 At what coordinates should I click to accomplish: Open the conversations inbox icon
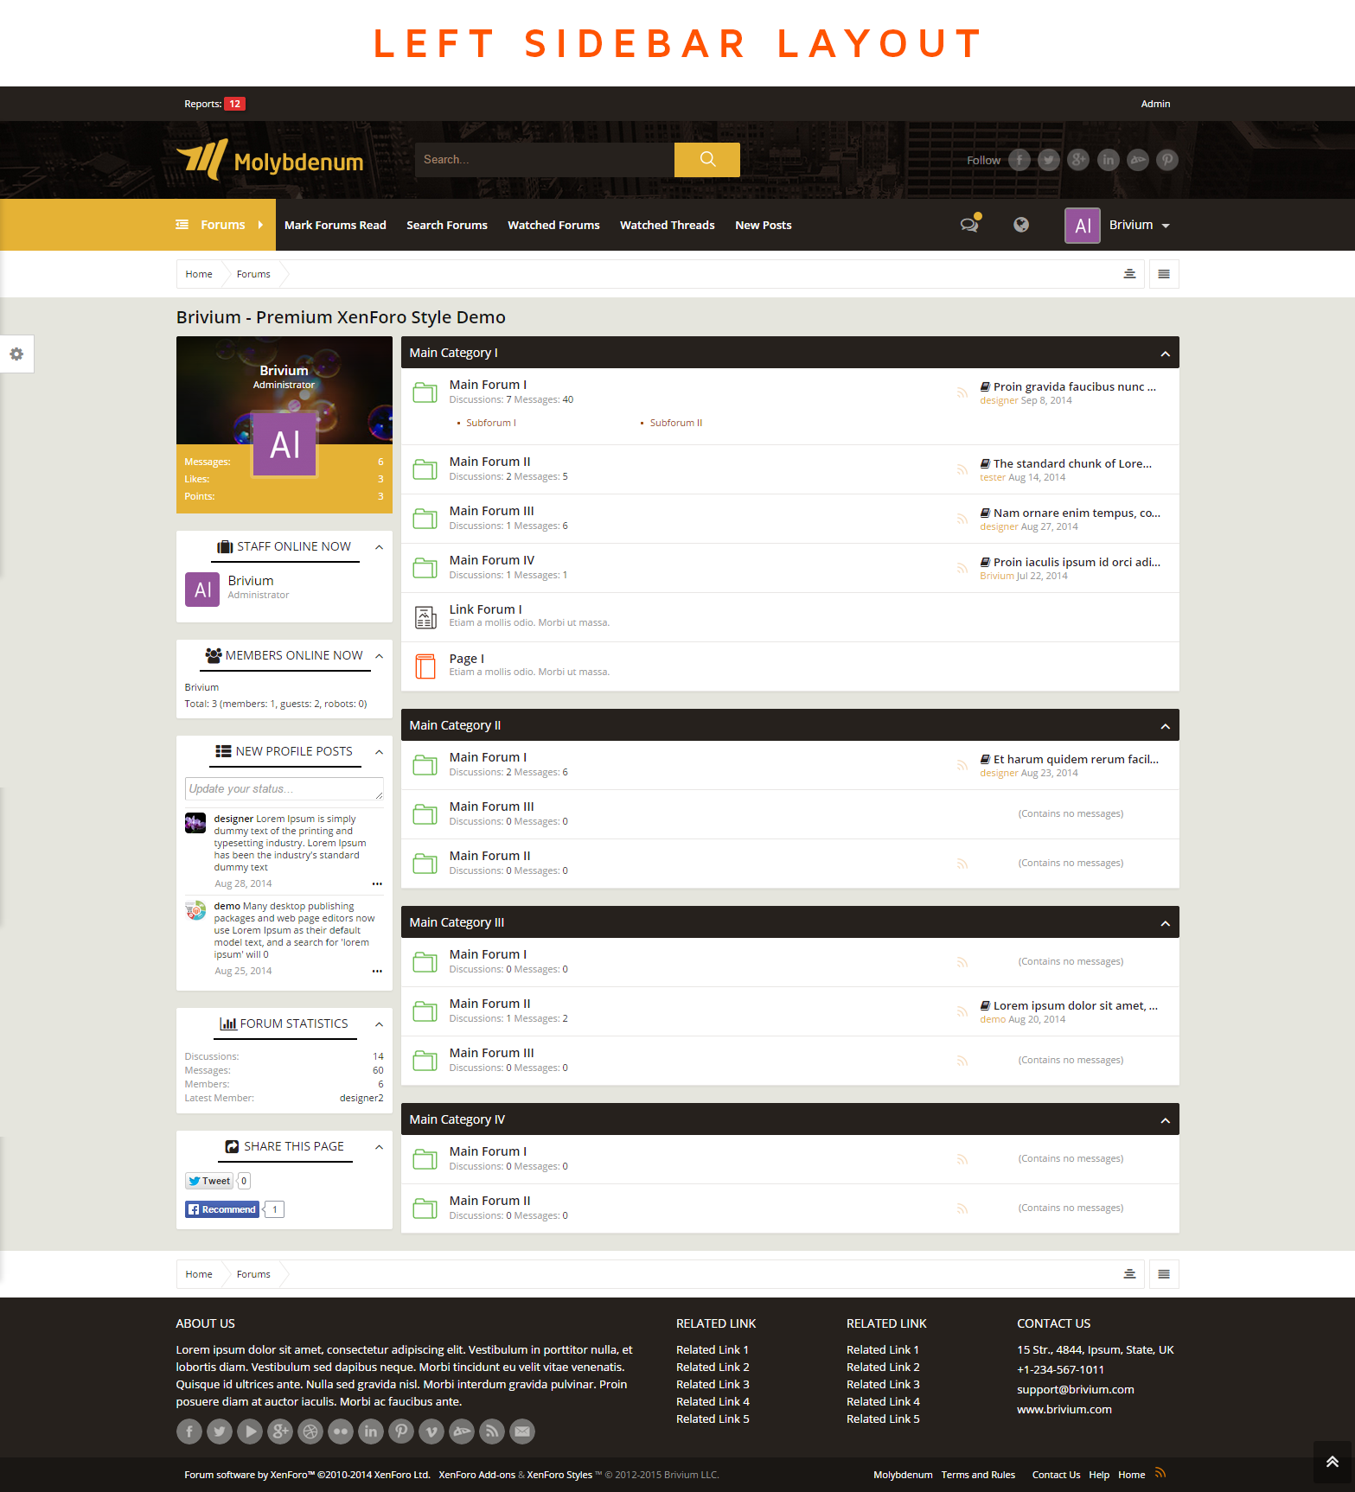[x=969, y=225]
